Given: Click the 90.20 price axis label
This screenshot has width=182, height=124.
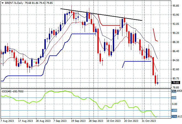Looking at the screenshot, I should click(x=176, y=33).
